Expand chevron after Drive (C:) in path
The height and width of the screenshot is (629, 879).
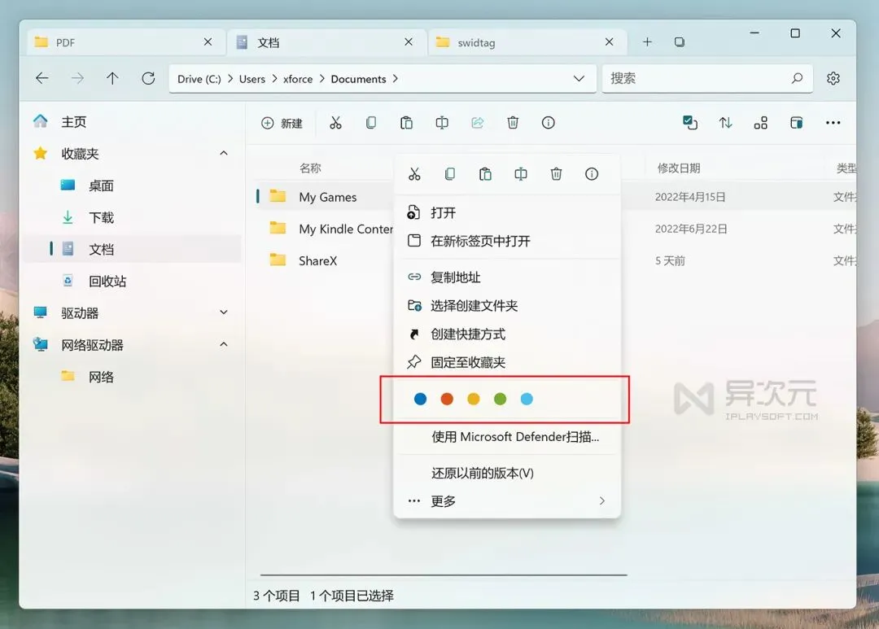(x=230, y=78)
